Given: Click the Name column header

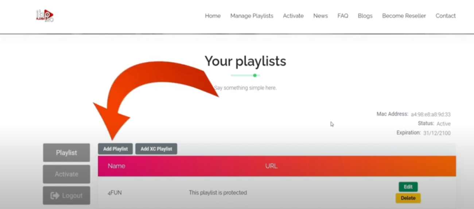Looking at the screenshot, I should click(x=116, y=166).
